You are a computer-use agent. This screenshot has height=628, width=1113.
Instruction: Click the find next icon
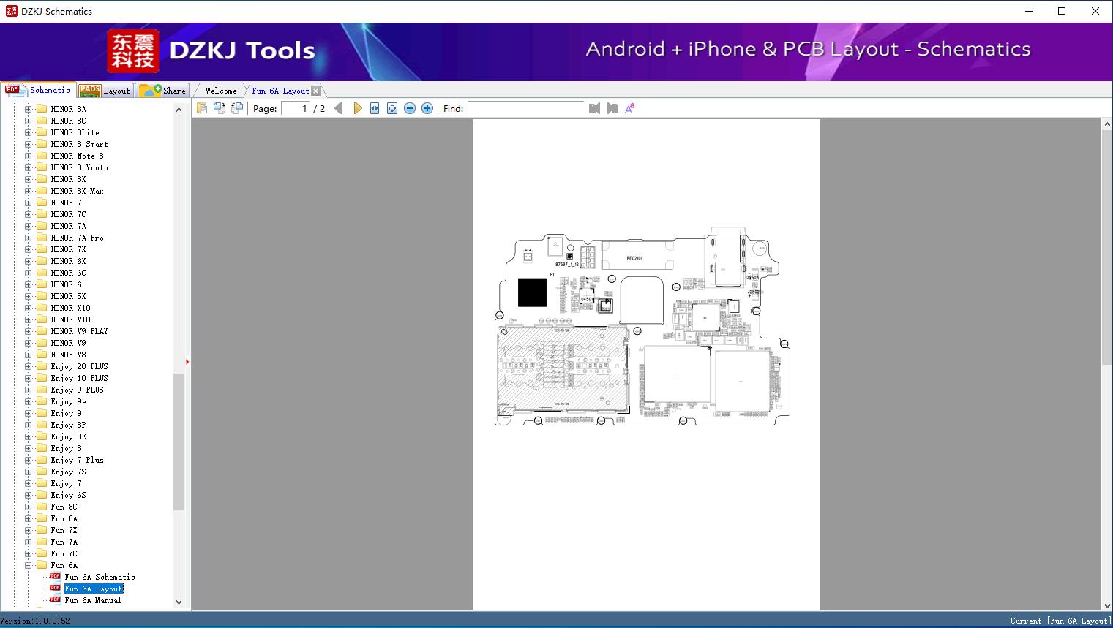coord(612,108)
